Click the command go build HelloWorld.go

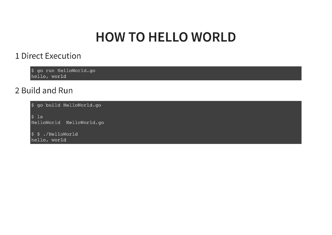click(x=69, y=105)
